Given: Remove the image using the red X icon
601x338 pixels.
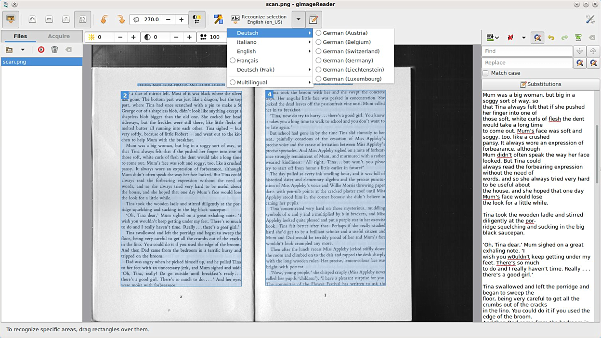Looking at the screenshot, I should coord(41,50).
